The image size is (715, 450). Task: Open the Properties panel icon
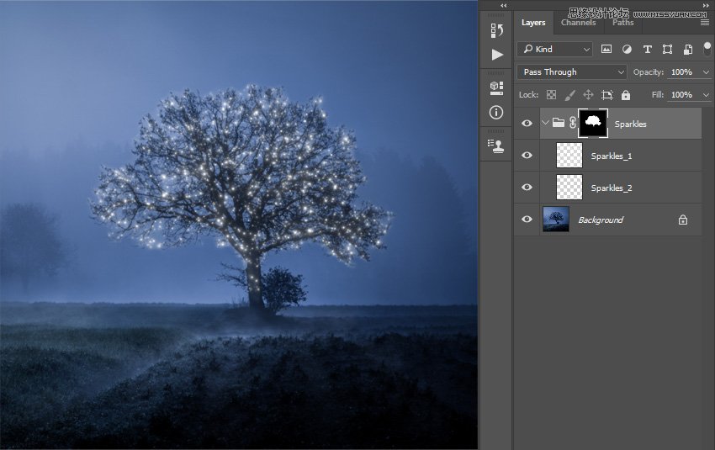[x=497, y=87]
